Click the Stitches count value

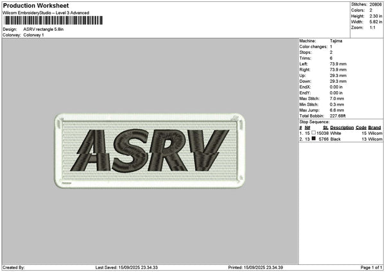(375, 4)
